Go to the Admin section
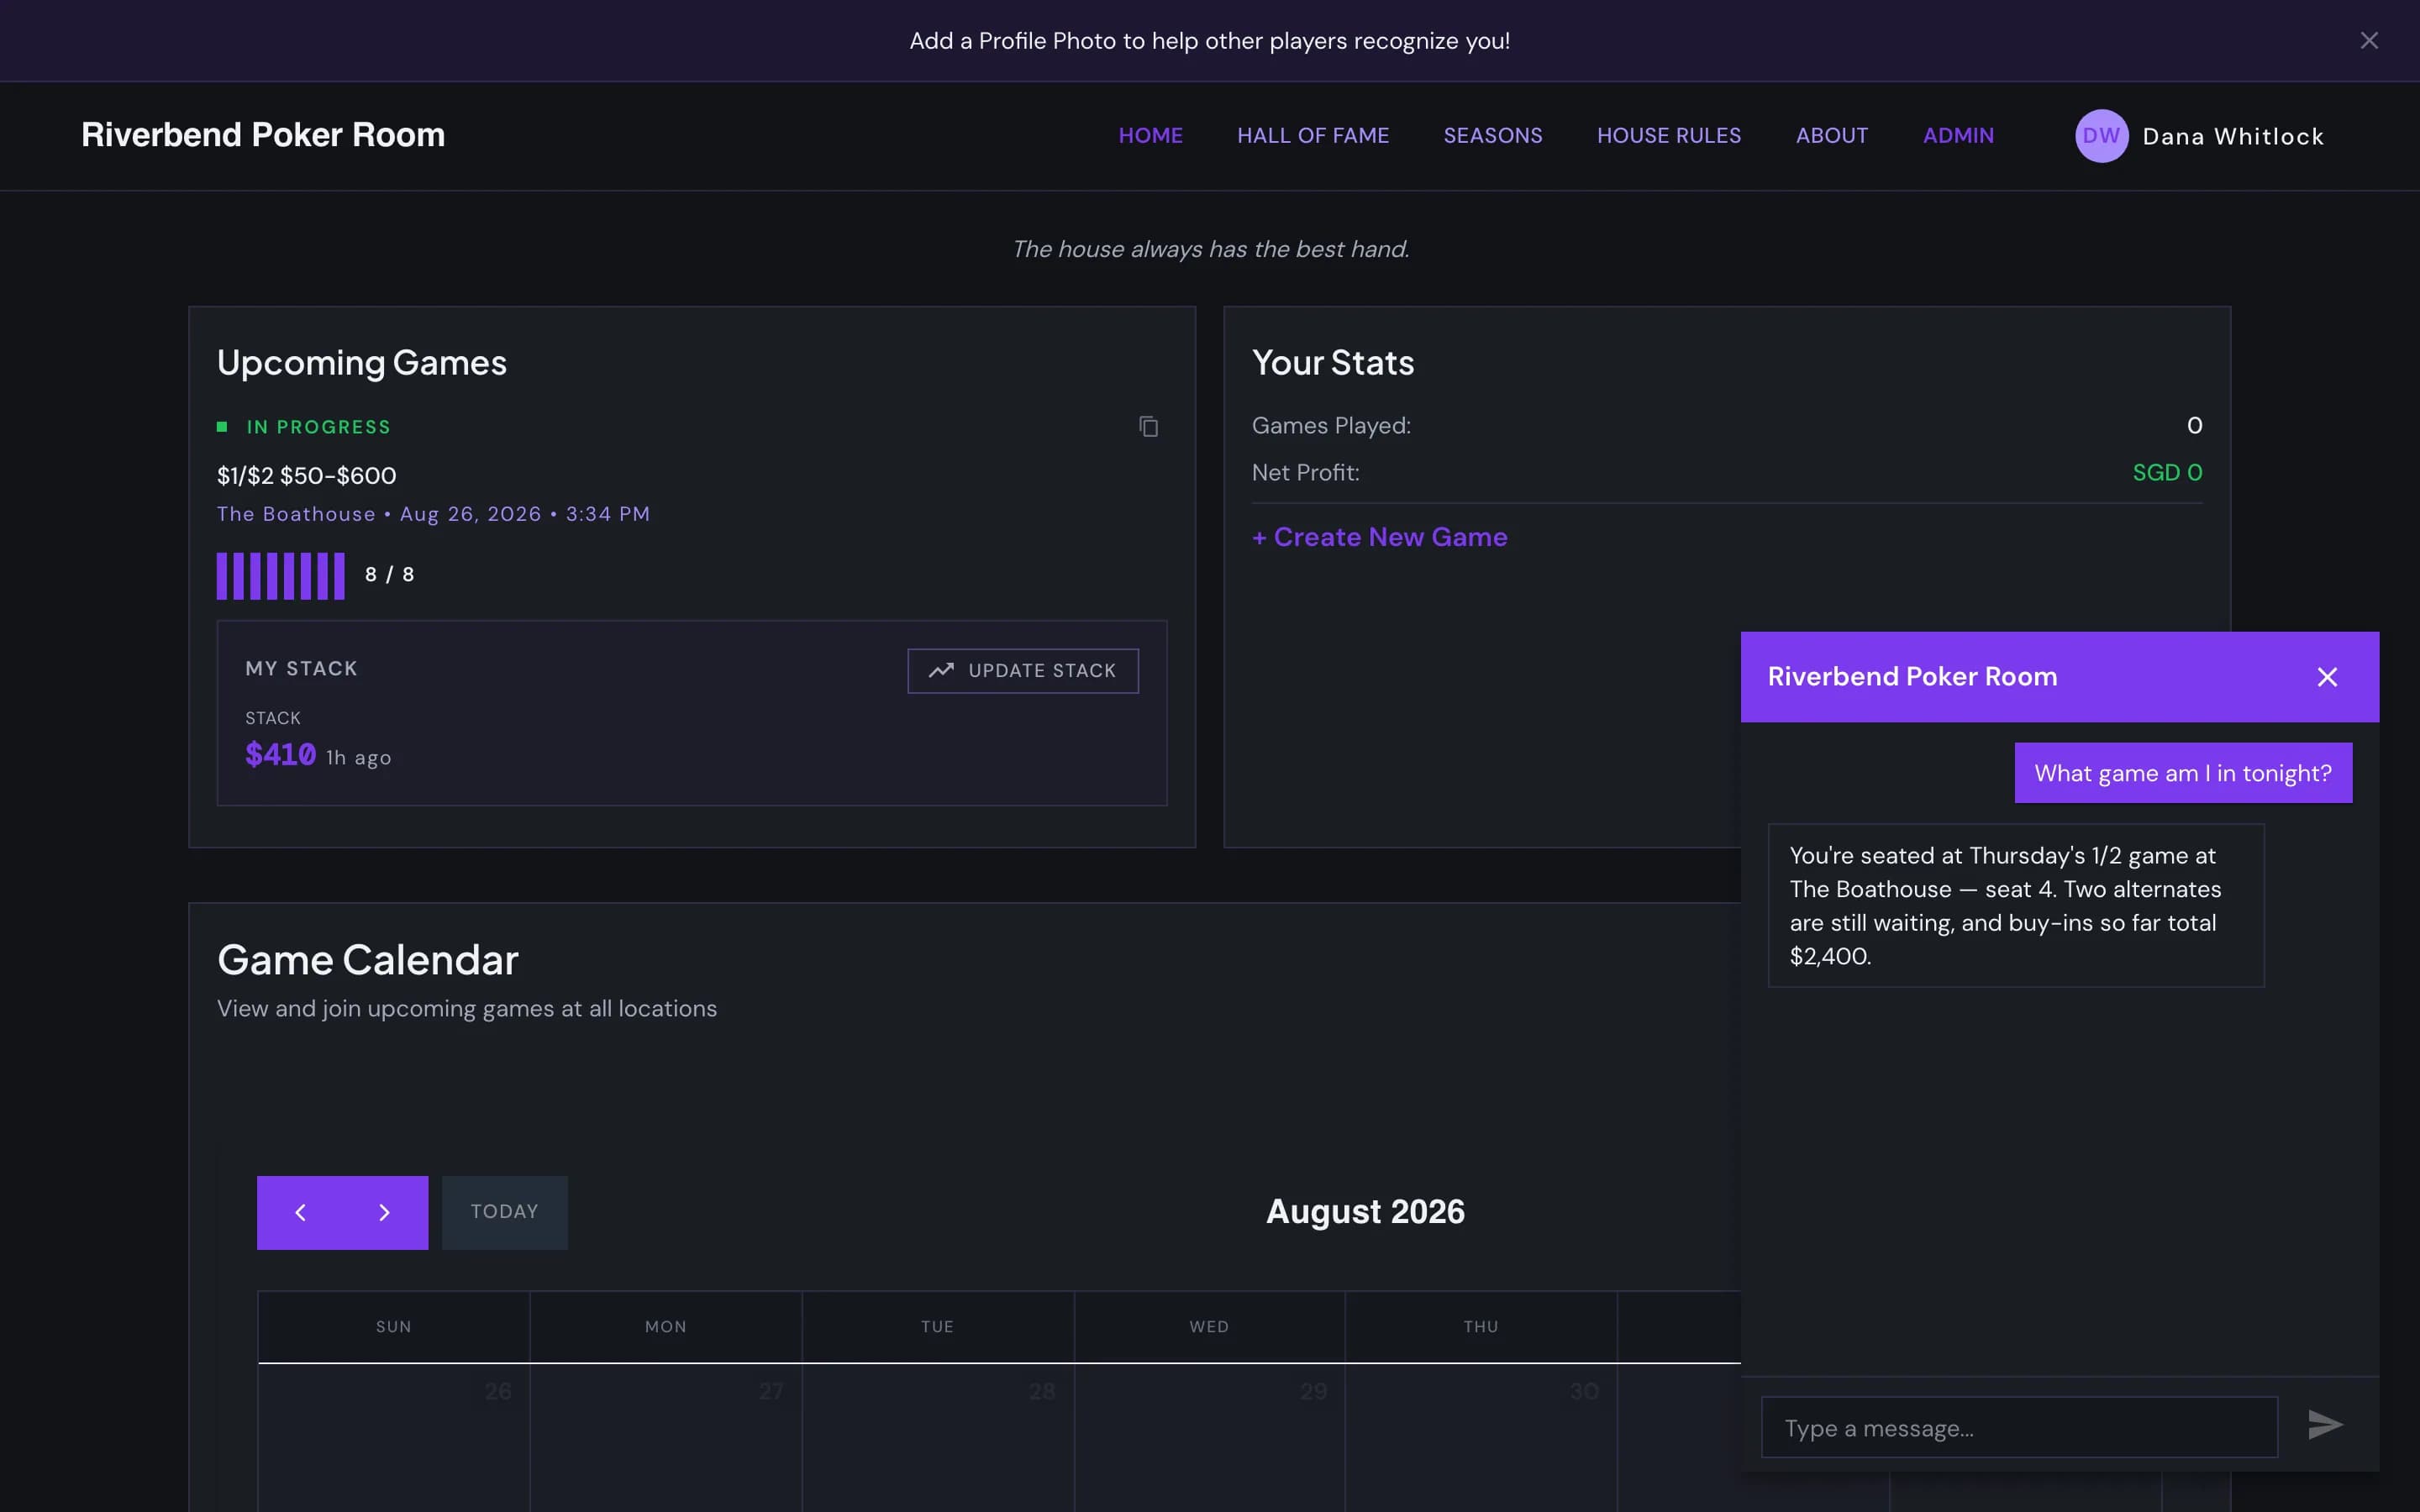 pyautogui.click(x=1958, y=135)
